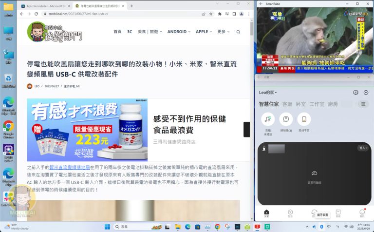Select 臥室 room tab
The width and height of the screenshot is (374, 232).
(301, 104)
